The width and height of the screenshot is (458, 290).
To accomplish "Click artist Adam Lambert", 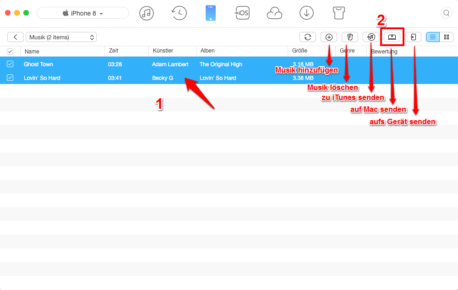I will pos(170,64).
